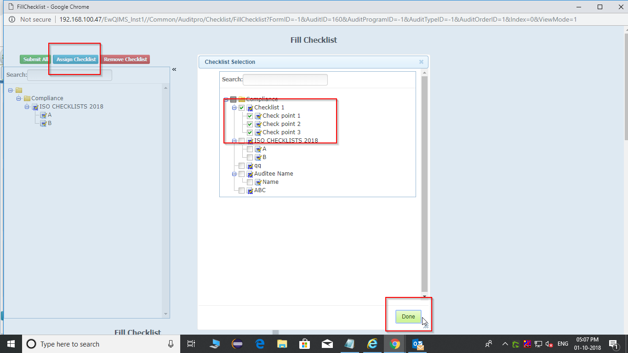Uncheck the Check point 3 checkbox
Image resolution: width=628 pixels, height=353 pixels.
[250, 132]
